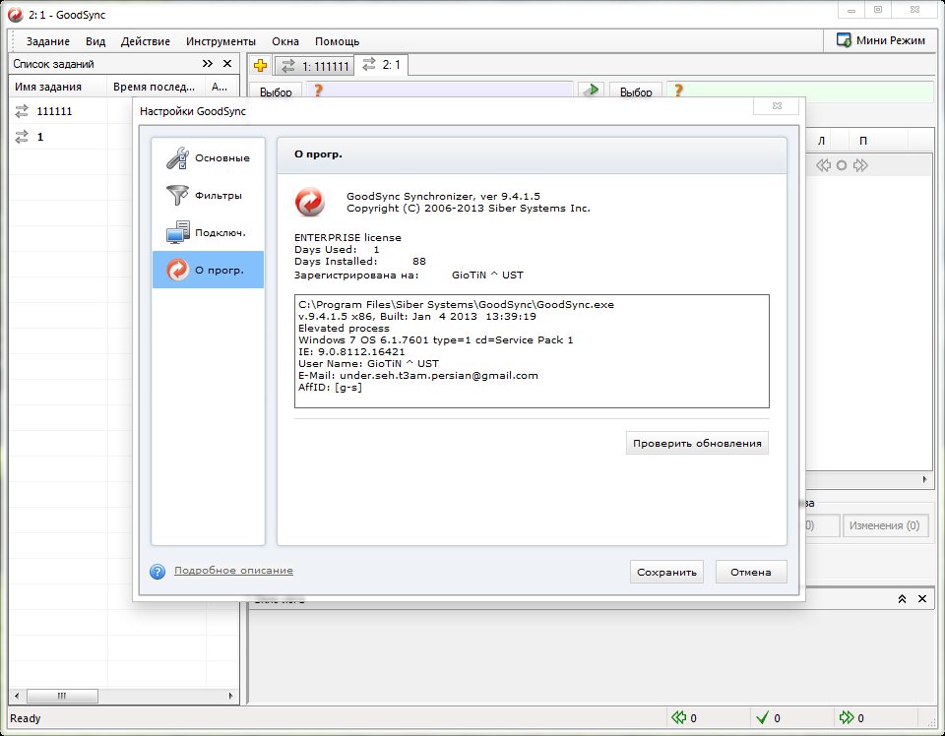The width and height of the screenshot is (945, 736).
Task: Click the green sync arrow button
Action: 590,92
